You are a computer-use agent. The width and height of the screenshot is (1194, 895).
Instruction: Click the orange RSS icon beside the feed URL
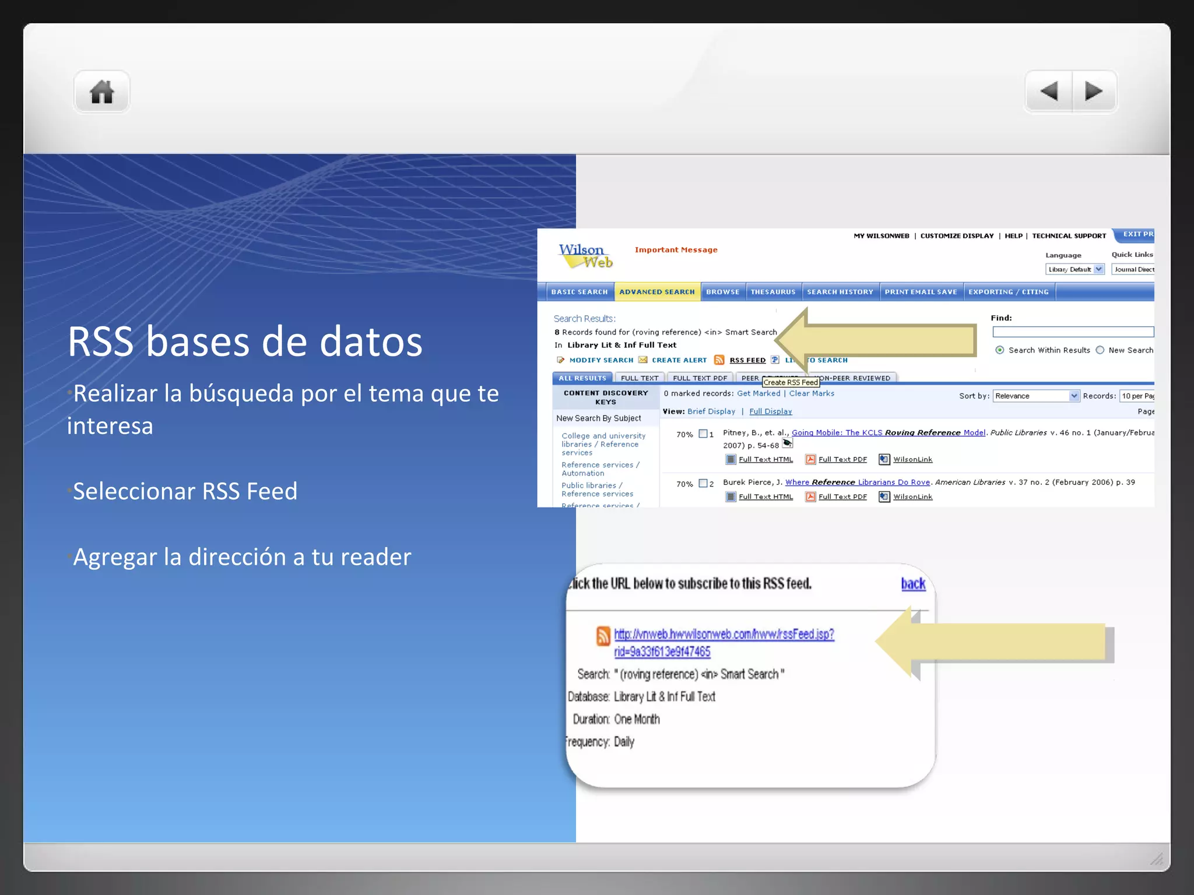click(x=603, y=636)
